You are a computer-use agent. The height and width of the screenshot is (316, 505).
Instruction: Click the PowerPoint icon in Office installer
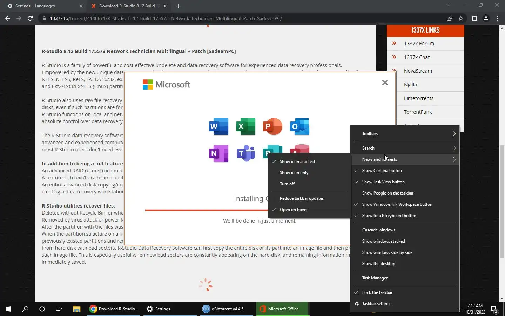pos(272,126)
